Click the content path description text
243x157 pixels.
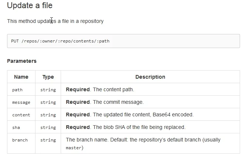100,90
